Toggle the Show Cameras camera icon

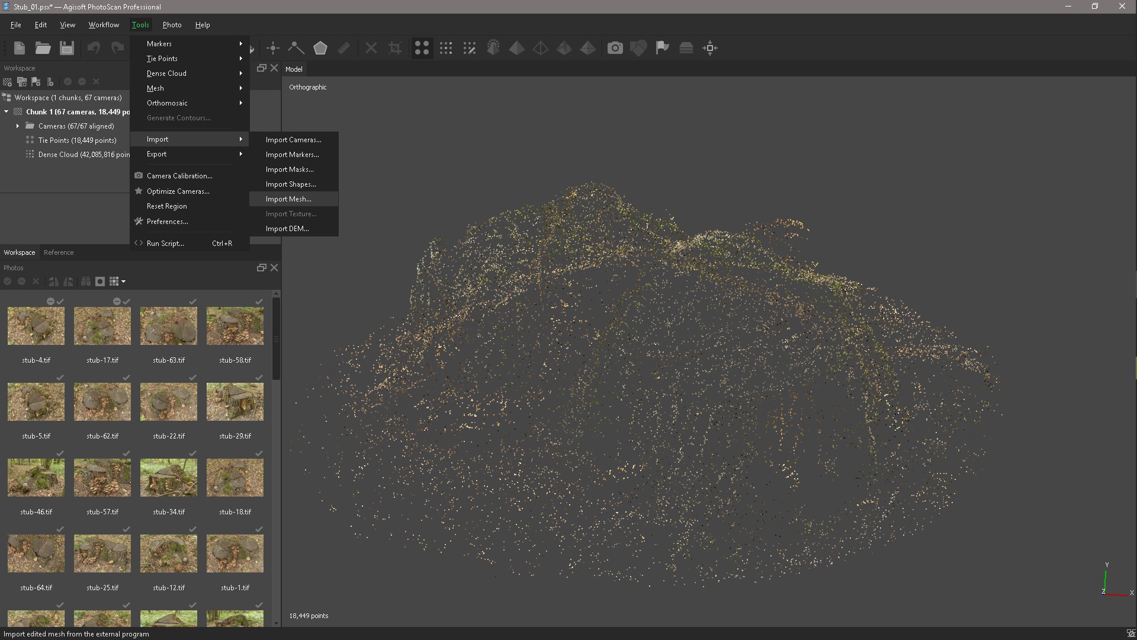(615, 48)
